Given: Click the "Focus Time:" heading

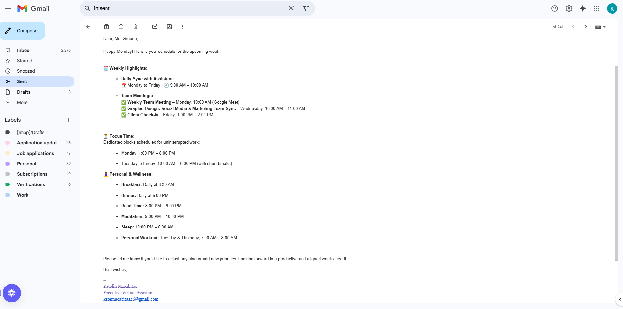Looking at the screenshot, I should (122, 136).
